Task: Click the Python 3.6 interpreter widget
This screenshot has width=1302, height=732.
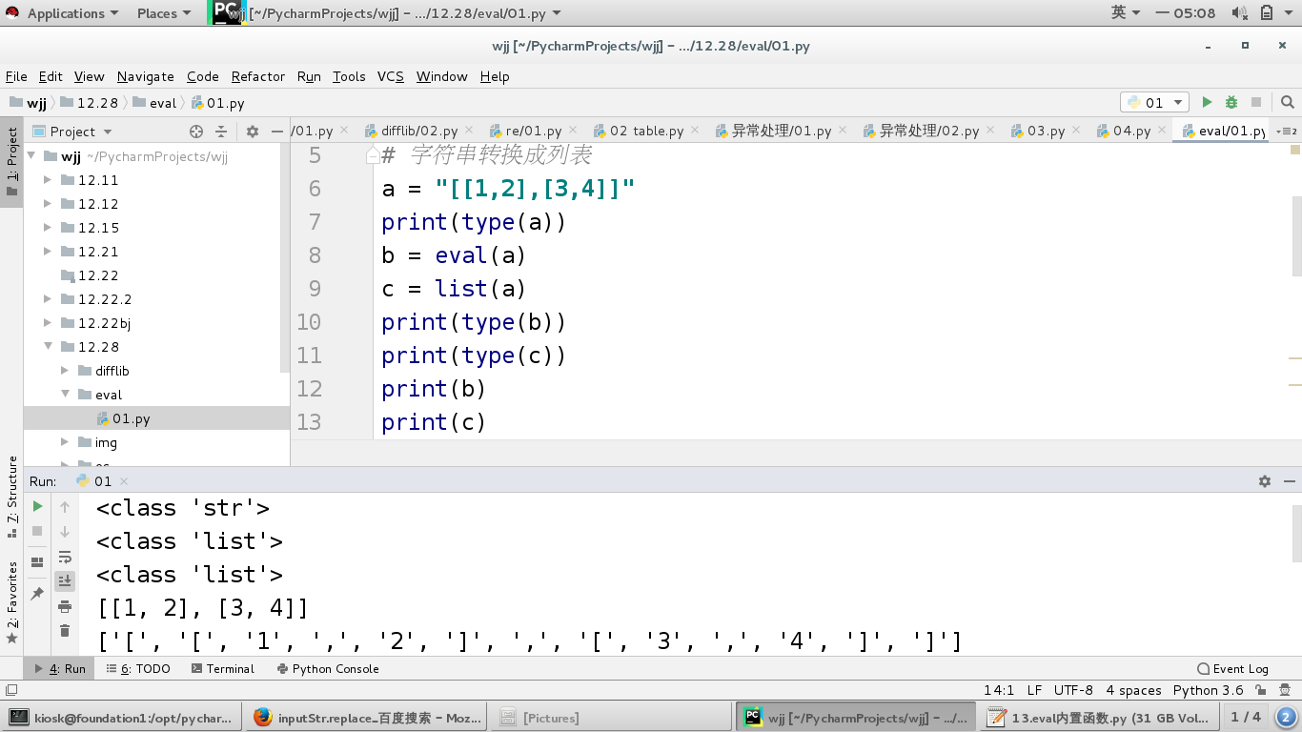Action: pos(1208,691)
